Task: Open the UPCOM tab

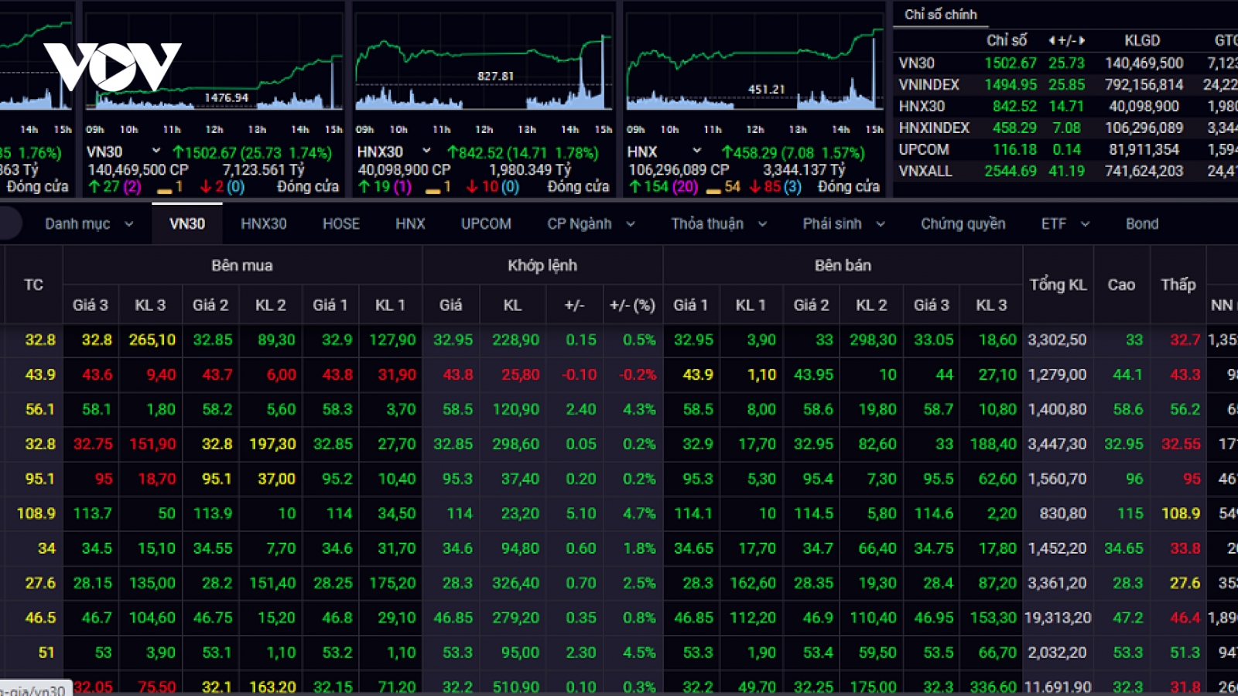Action: (486, 224)
